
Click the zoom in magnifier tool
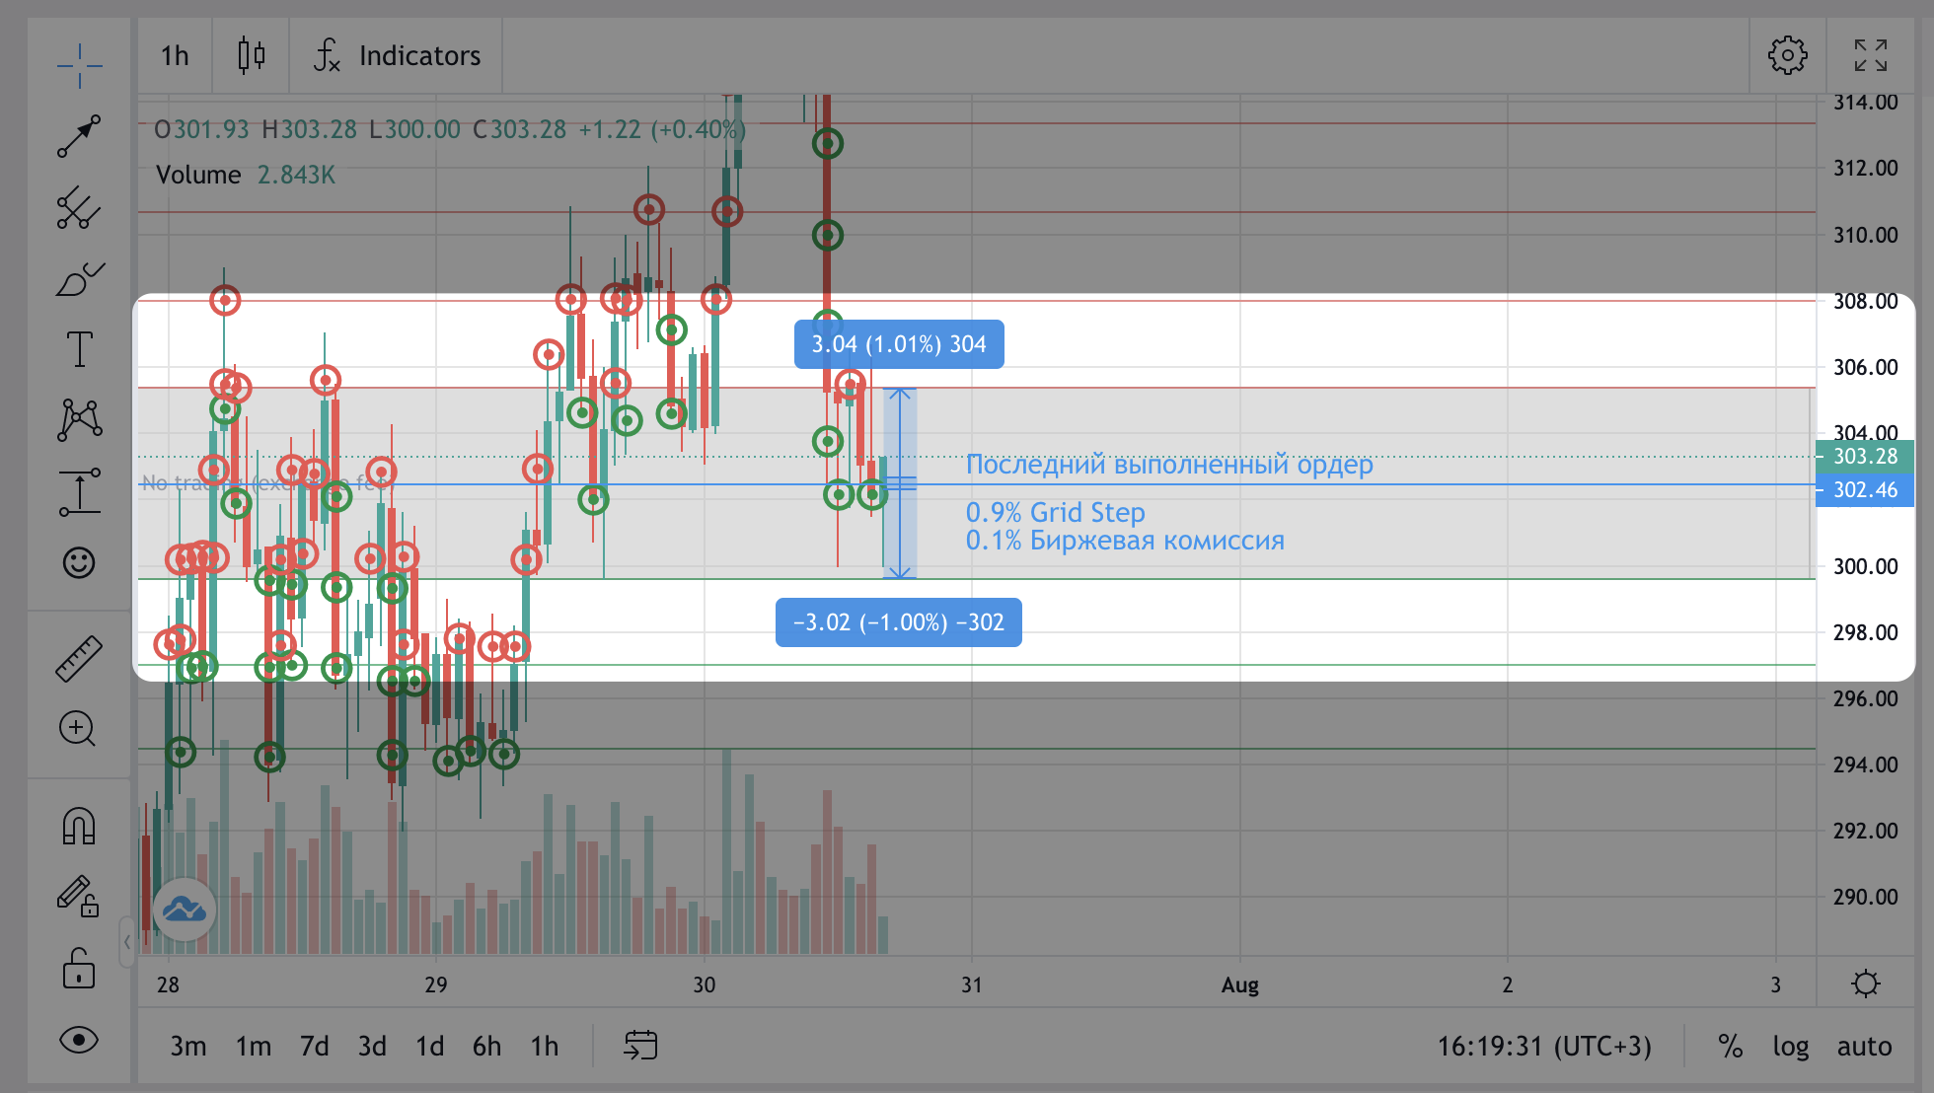tap(79, 729)
